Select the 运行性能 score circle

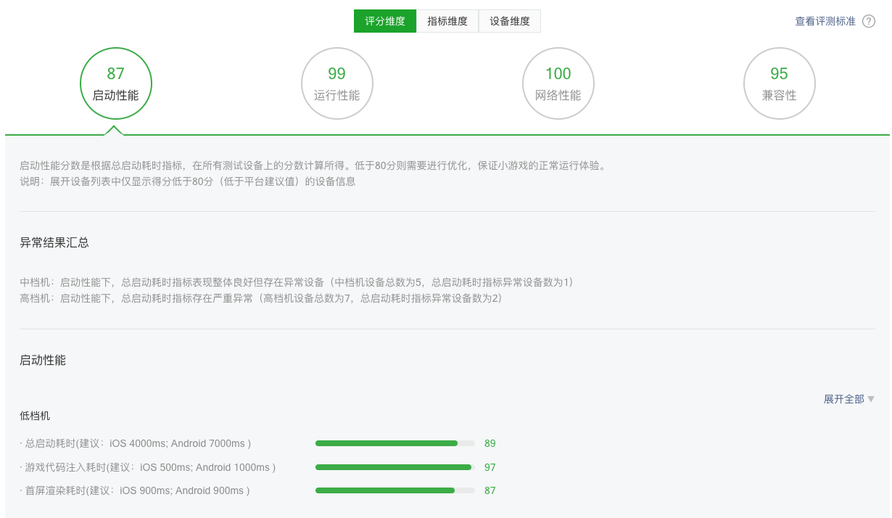tap(337, 83)
